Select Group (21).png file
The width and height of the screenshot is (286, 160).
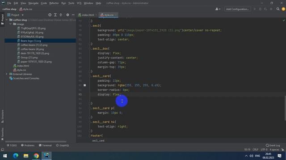[29, 57]
